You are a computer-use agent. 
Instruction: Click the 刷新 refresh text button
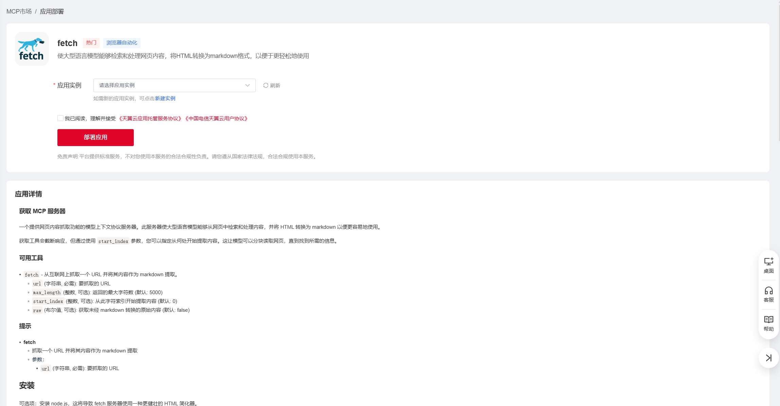[275, 85]
